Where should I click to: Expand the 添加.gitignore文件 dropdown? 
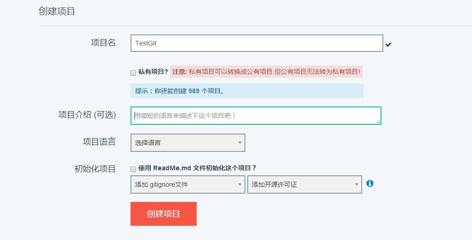point(188,184)
